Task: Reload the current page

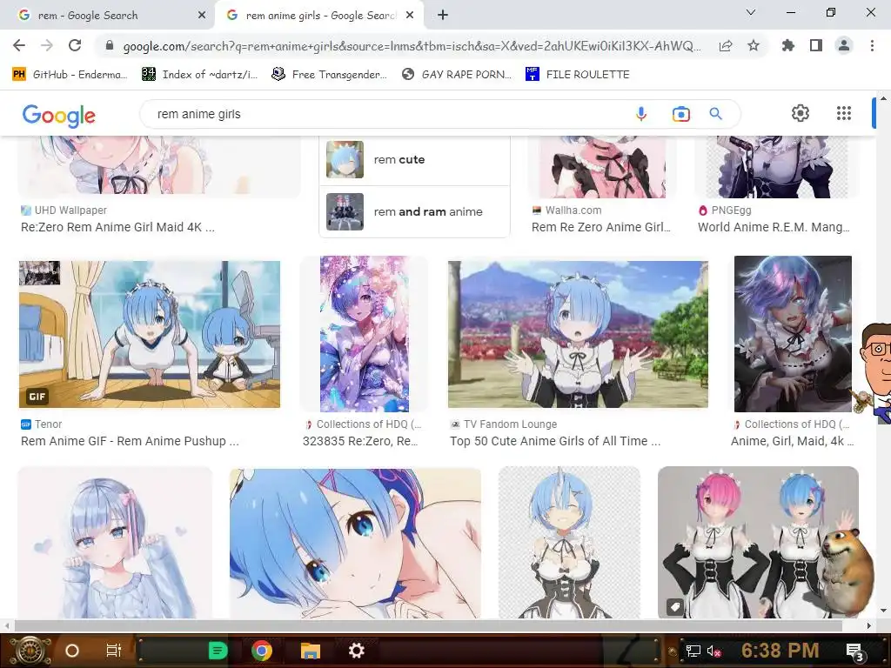Action: click(75, 45)
